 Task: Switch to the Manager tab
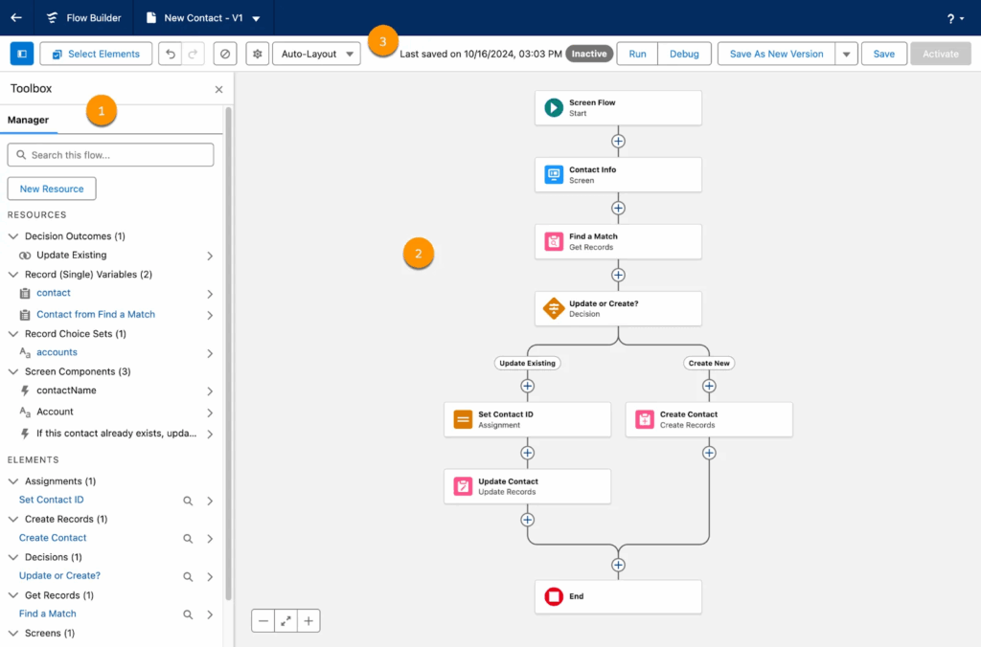29,120
